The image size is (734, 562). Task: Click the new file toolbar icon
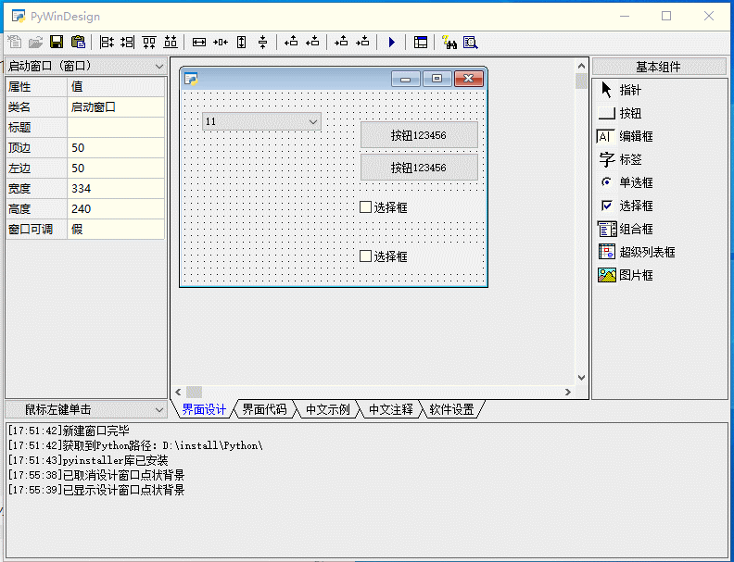click(15, 42)
